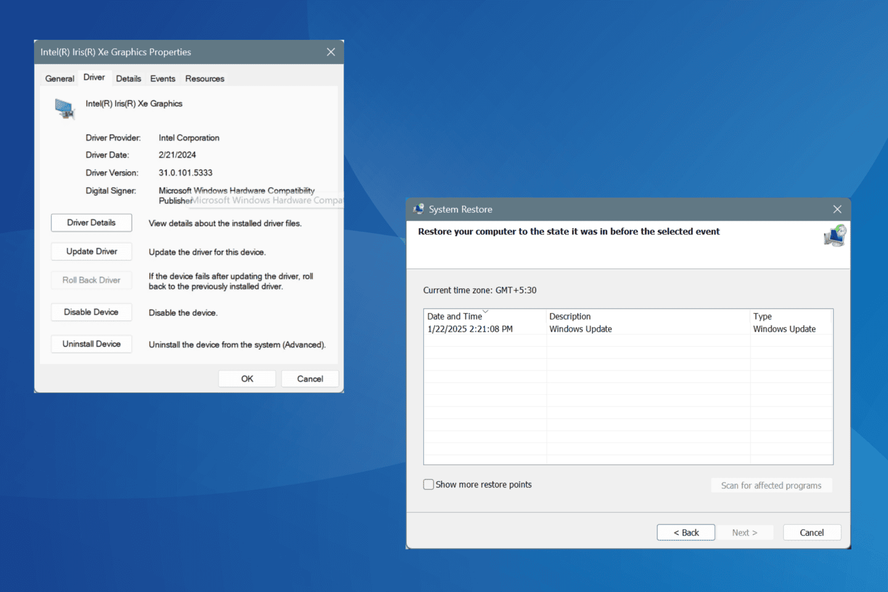Click the Intel Iris Xe display adapter icon
888x592 pixels.
tap(65, 109)
